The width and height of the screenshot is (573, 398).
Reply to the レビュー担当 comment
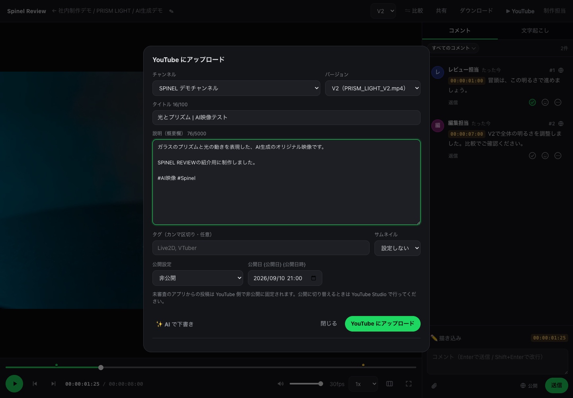[453, 102]
